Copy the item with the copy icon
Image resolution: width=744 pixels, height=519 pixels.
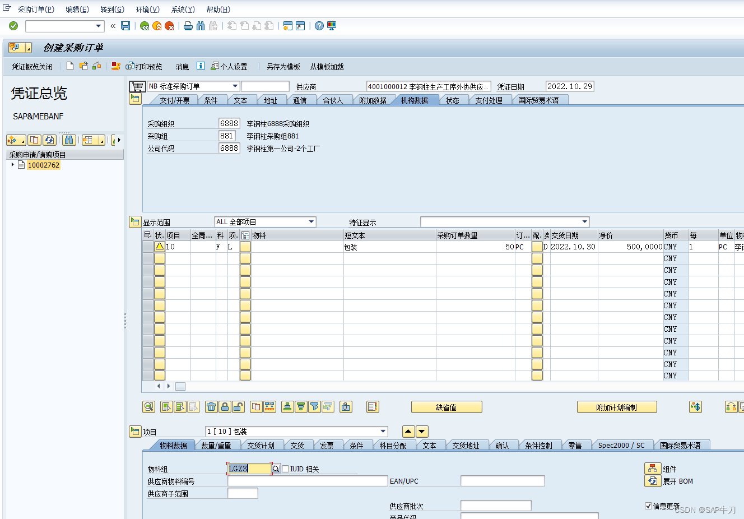[x=256, y=407]
